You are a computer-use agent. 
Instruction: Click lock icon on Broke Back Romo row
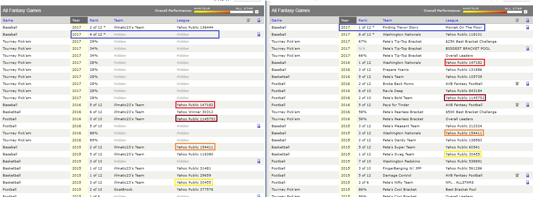click(528, 84)
